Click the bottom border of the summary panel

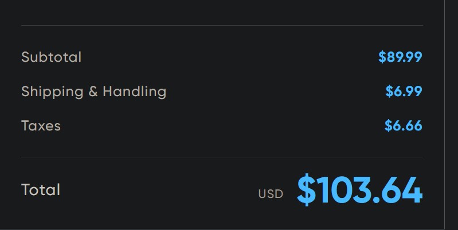click(222, 229)
